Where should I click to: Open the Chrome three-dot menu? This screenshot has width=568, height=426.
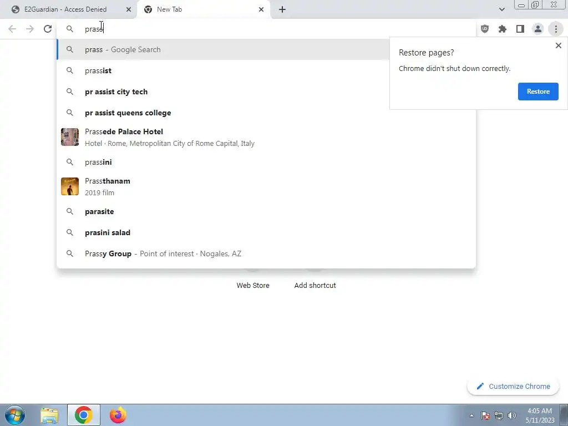click(556, 29)
